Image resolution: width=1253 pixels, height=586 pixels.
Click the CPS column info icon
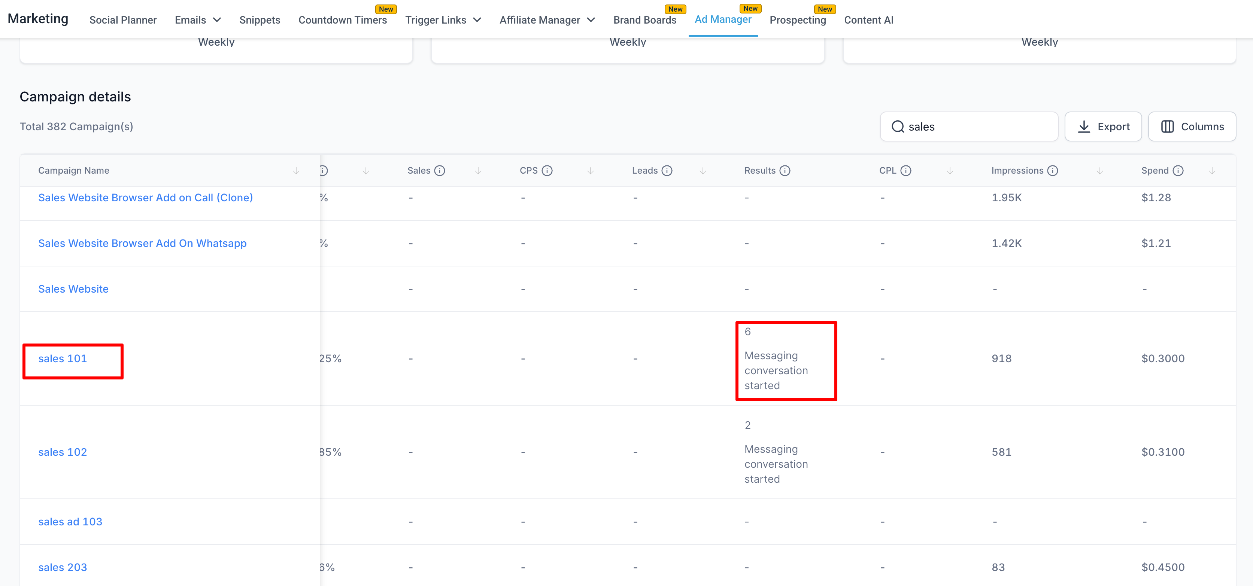[x=547, y=171]
